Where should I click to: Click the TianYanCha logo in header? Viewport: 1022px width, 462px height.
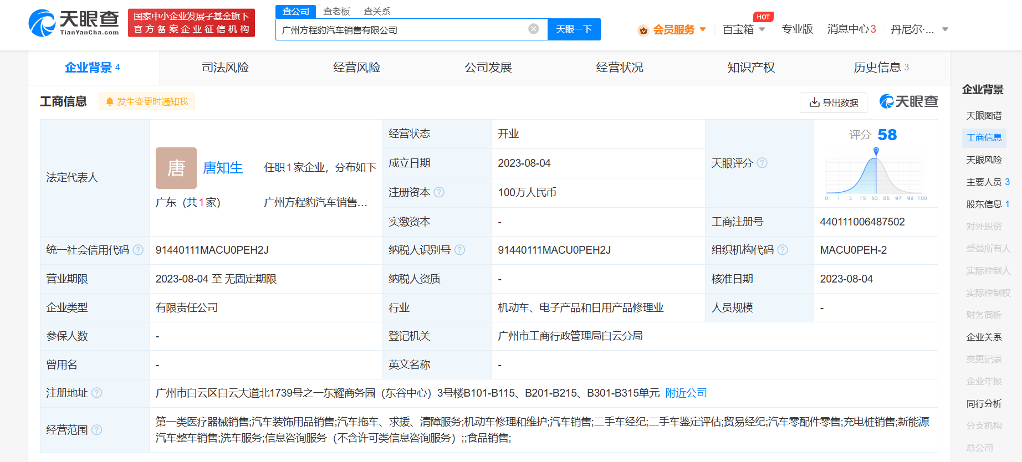[74, 23]
